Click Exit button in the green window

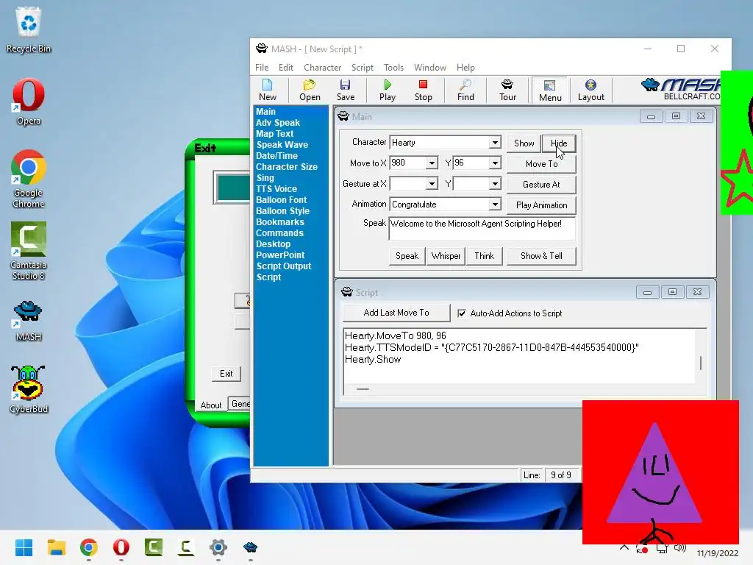[226, 374]
